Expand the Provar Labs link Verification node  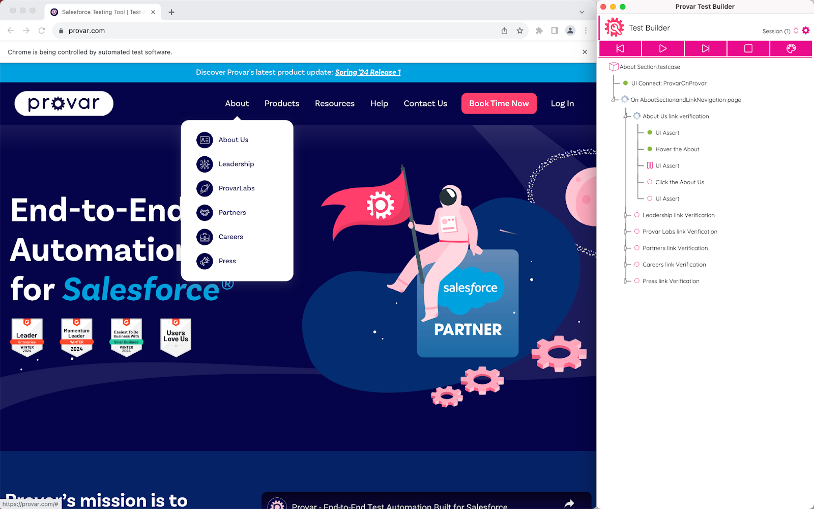coord(627,232)
